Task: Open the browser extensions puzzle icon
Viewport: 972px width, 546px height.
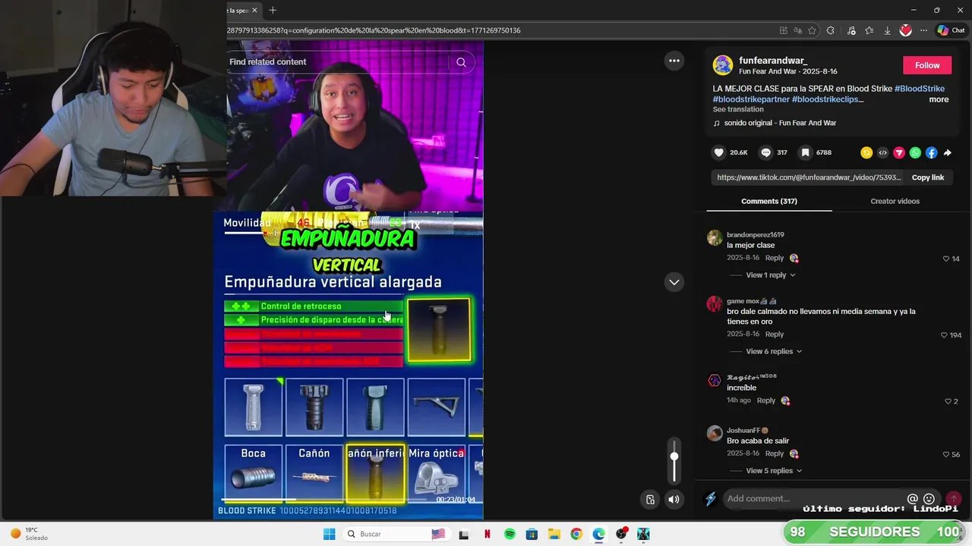Action: (x=830, y=30)
